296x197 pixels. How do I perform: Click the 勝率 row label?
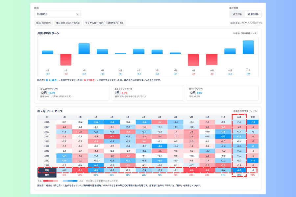click(47, 175)
